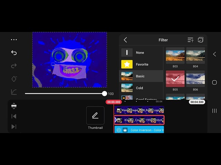Select the None filter category
The height and width of the screenshot is (165, 221).
pos(141,53)
